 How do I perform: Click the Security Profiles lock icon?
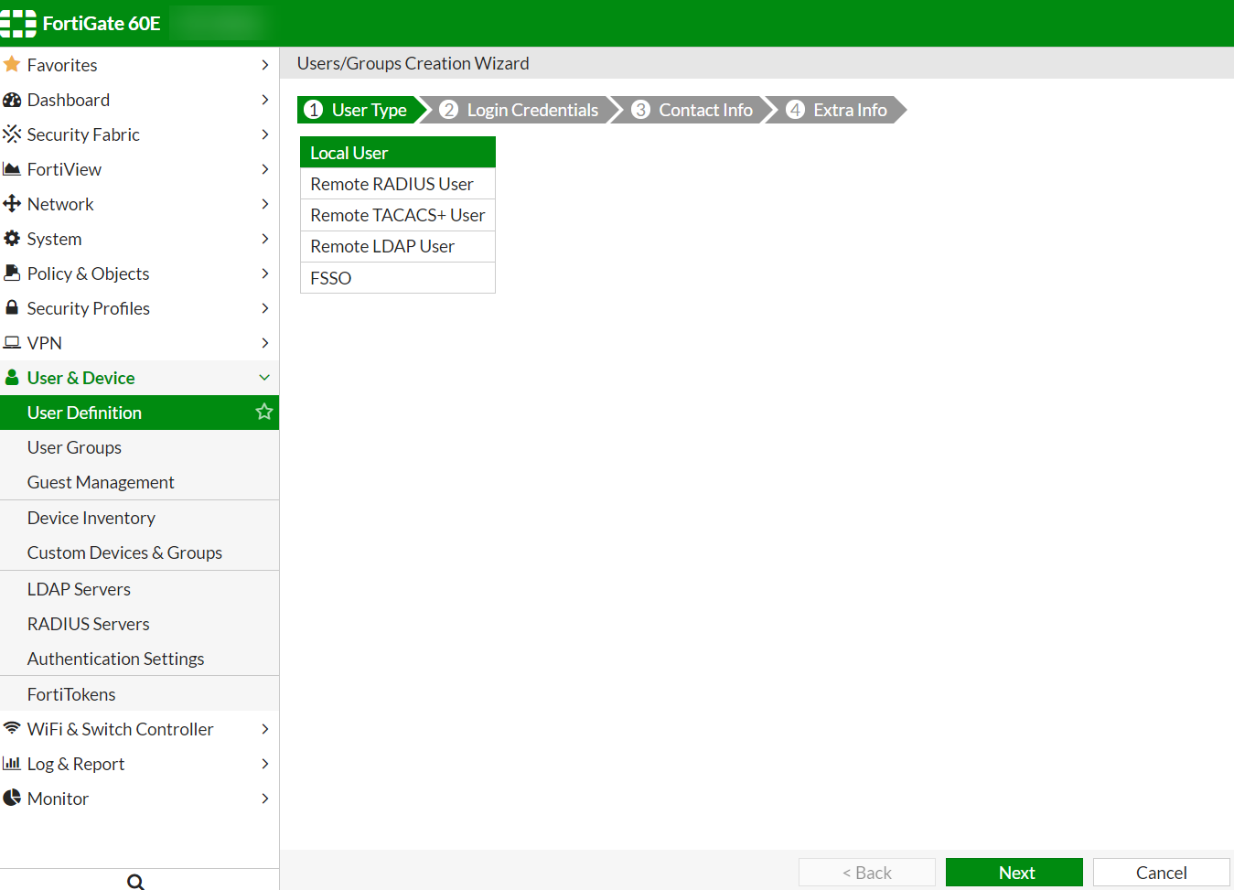12,307
